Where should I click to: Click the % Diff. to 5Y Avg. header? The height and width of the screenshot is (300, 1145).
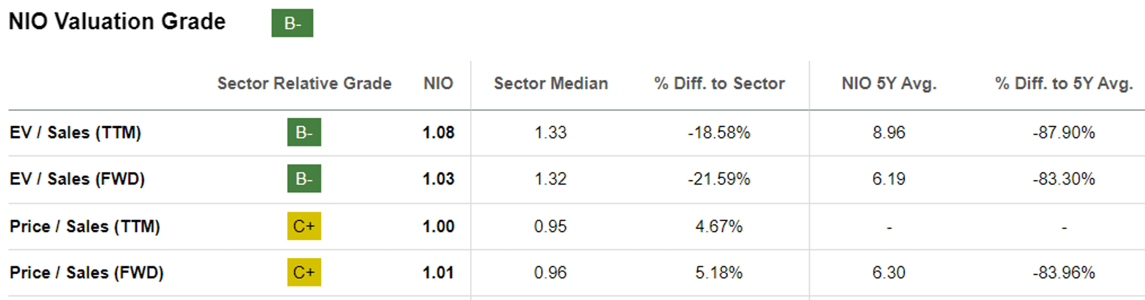click(1064, 83)
